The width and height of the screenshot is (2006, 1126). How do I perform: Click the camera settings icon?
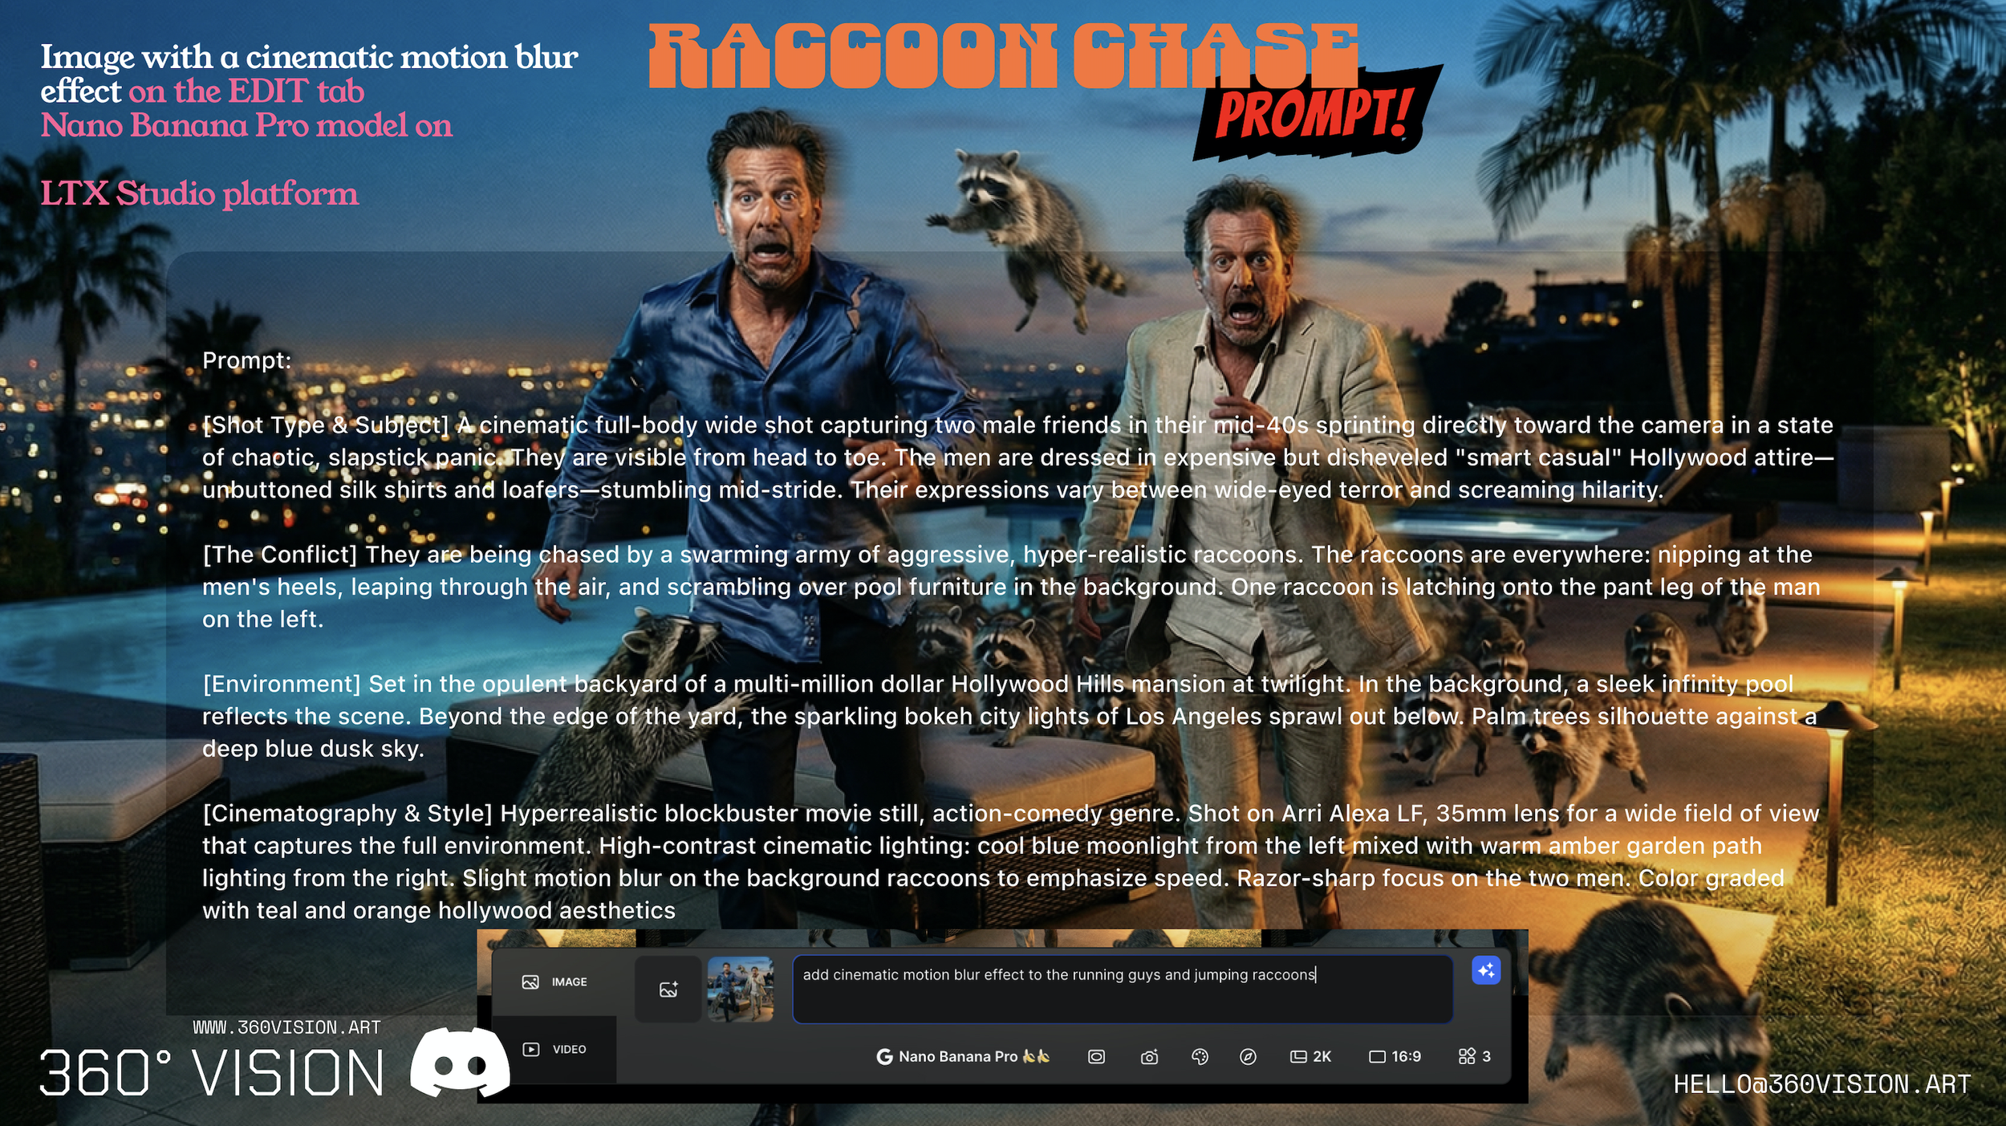[1149, 1057]
